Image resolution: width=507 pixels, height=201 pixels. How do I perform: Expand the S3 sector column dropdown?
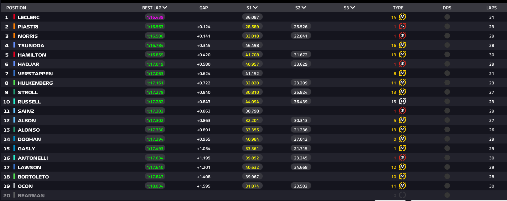click(353, 8)
